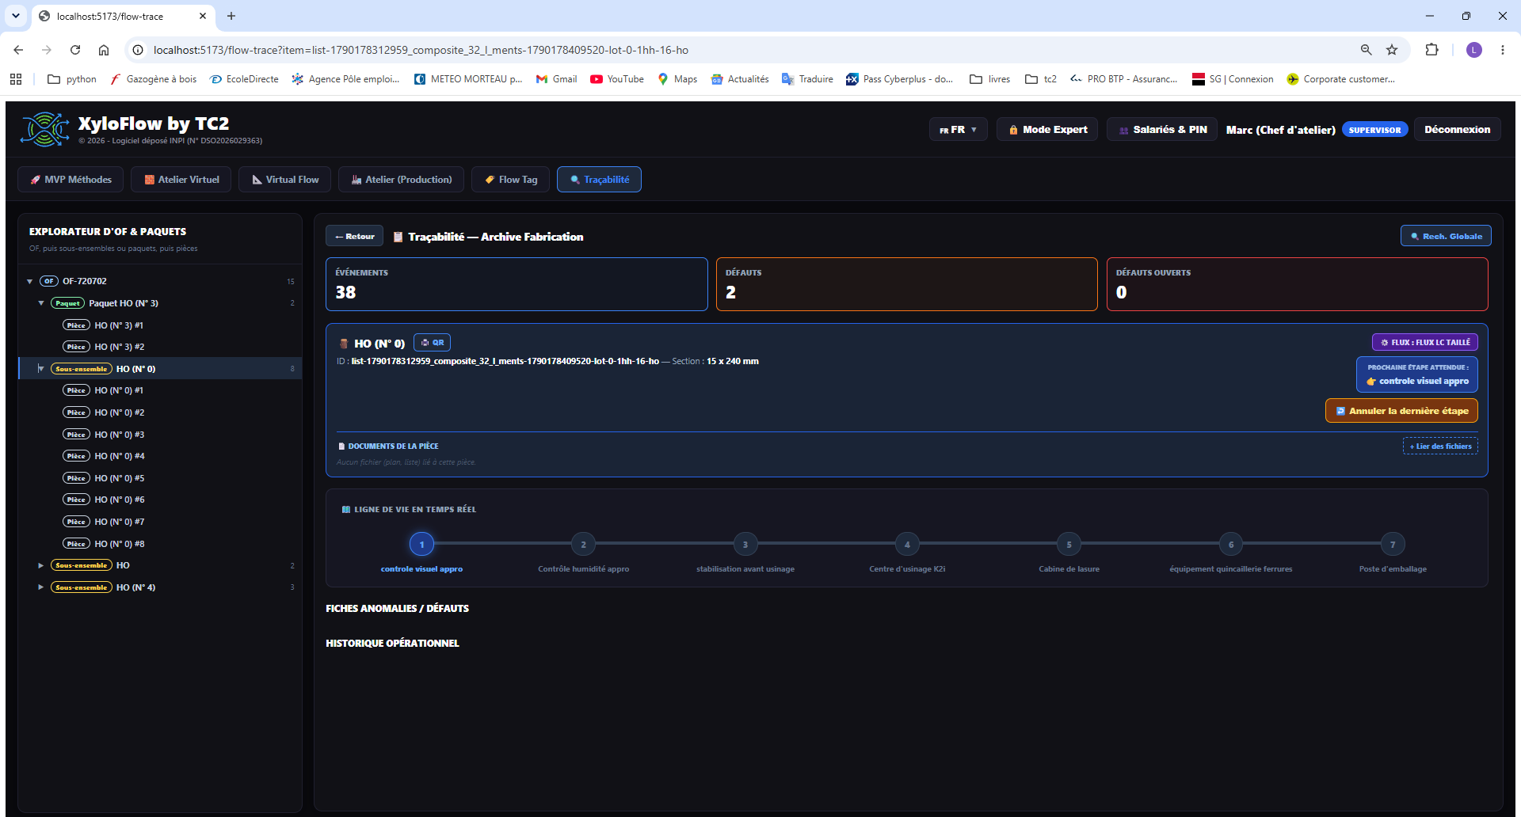Click the Déconnexion button
This screenshot has height=817, width=1521.
1457,130
